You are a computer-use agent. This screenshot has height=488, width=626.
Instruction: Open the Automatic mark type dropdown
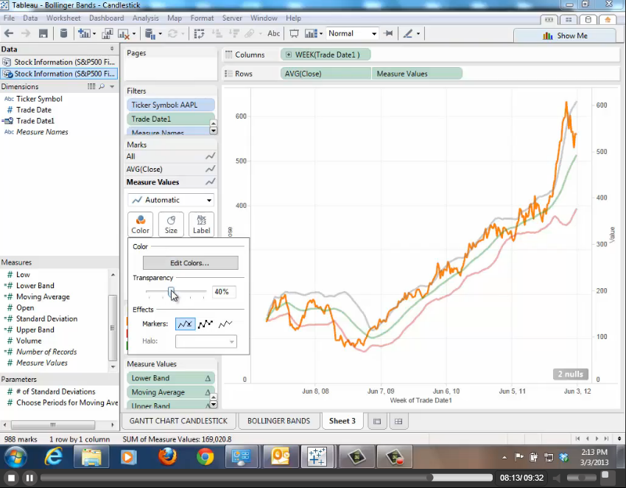(x=171, y=200)
